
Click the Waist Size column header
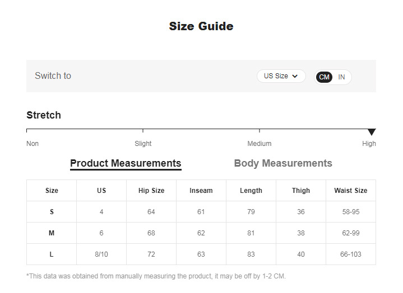click(x=351, y=191)
